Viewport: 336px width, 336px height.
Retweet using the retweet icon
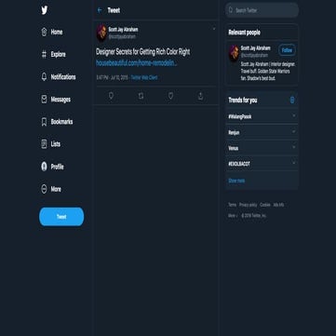(x=141, y=96)
